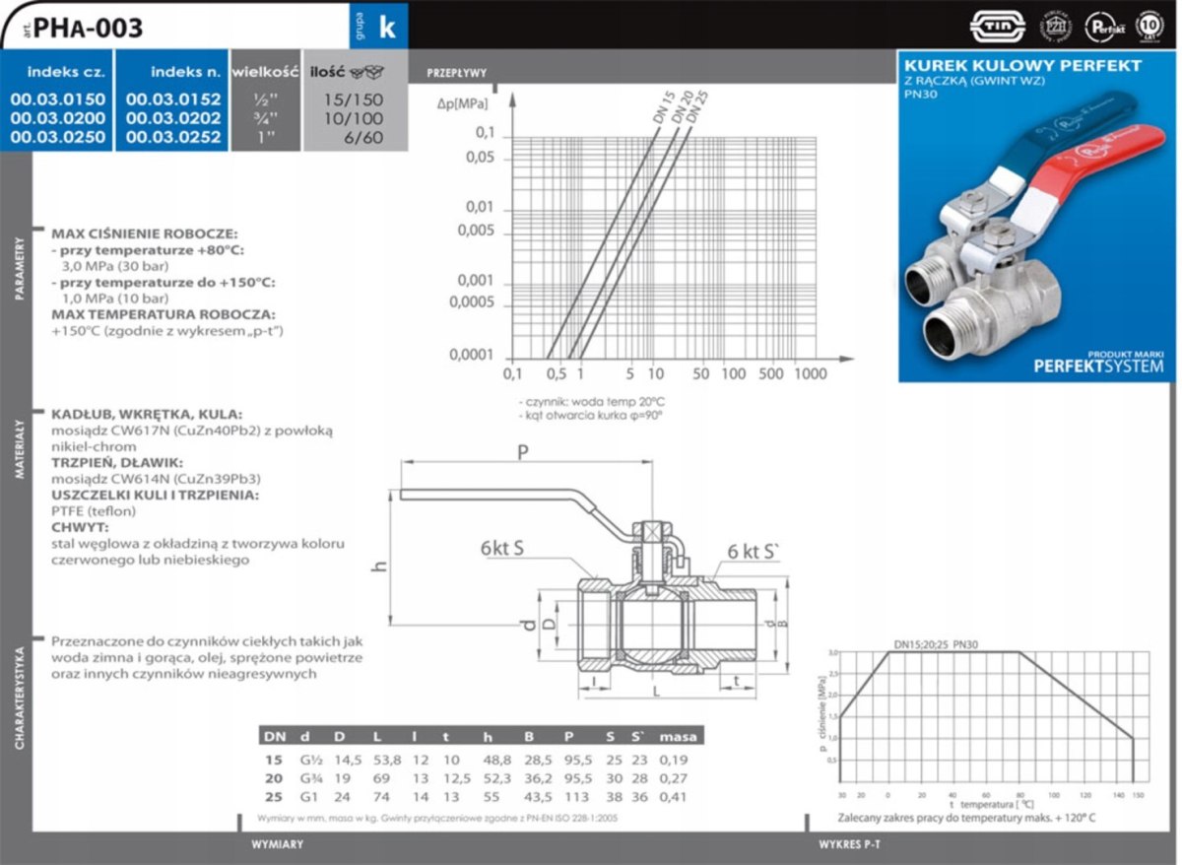Click index number 00.03.0150

[x=58, y=100]
